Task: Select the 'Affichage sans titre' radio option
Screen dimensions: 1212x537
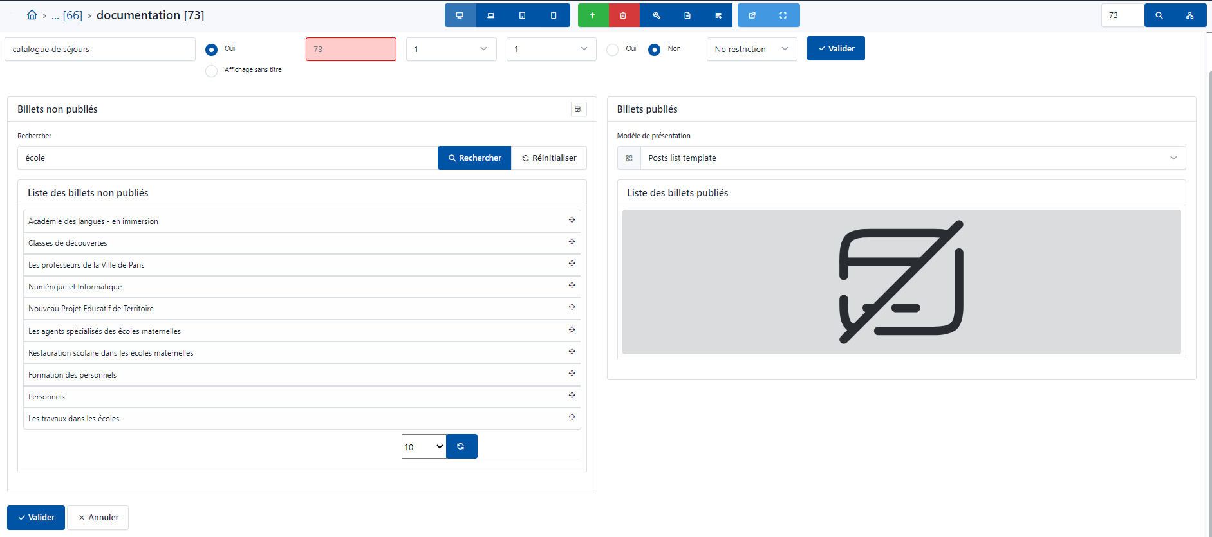Action: coord(211,71)
